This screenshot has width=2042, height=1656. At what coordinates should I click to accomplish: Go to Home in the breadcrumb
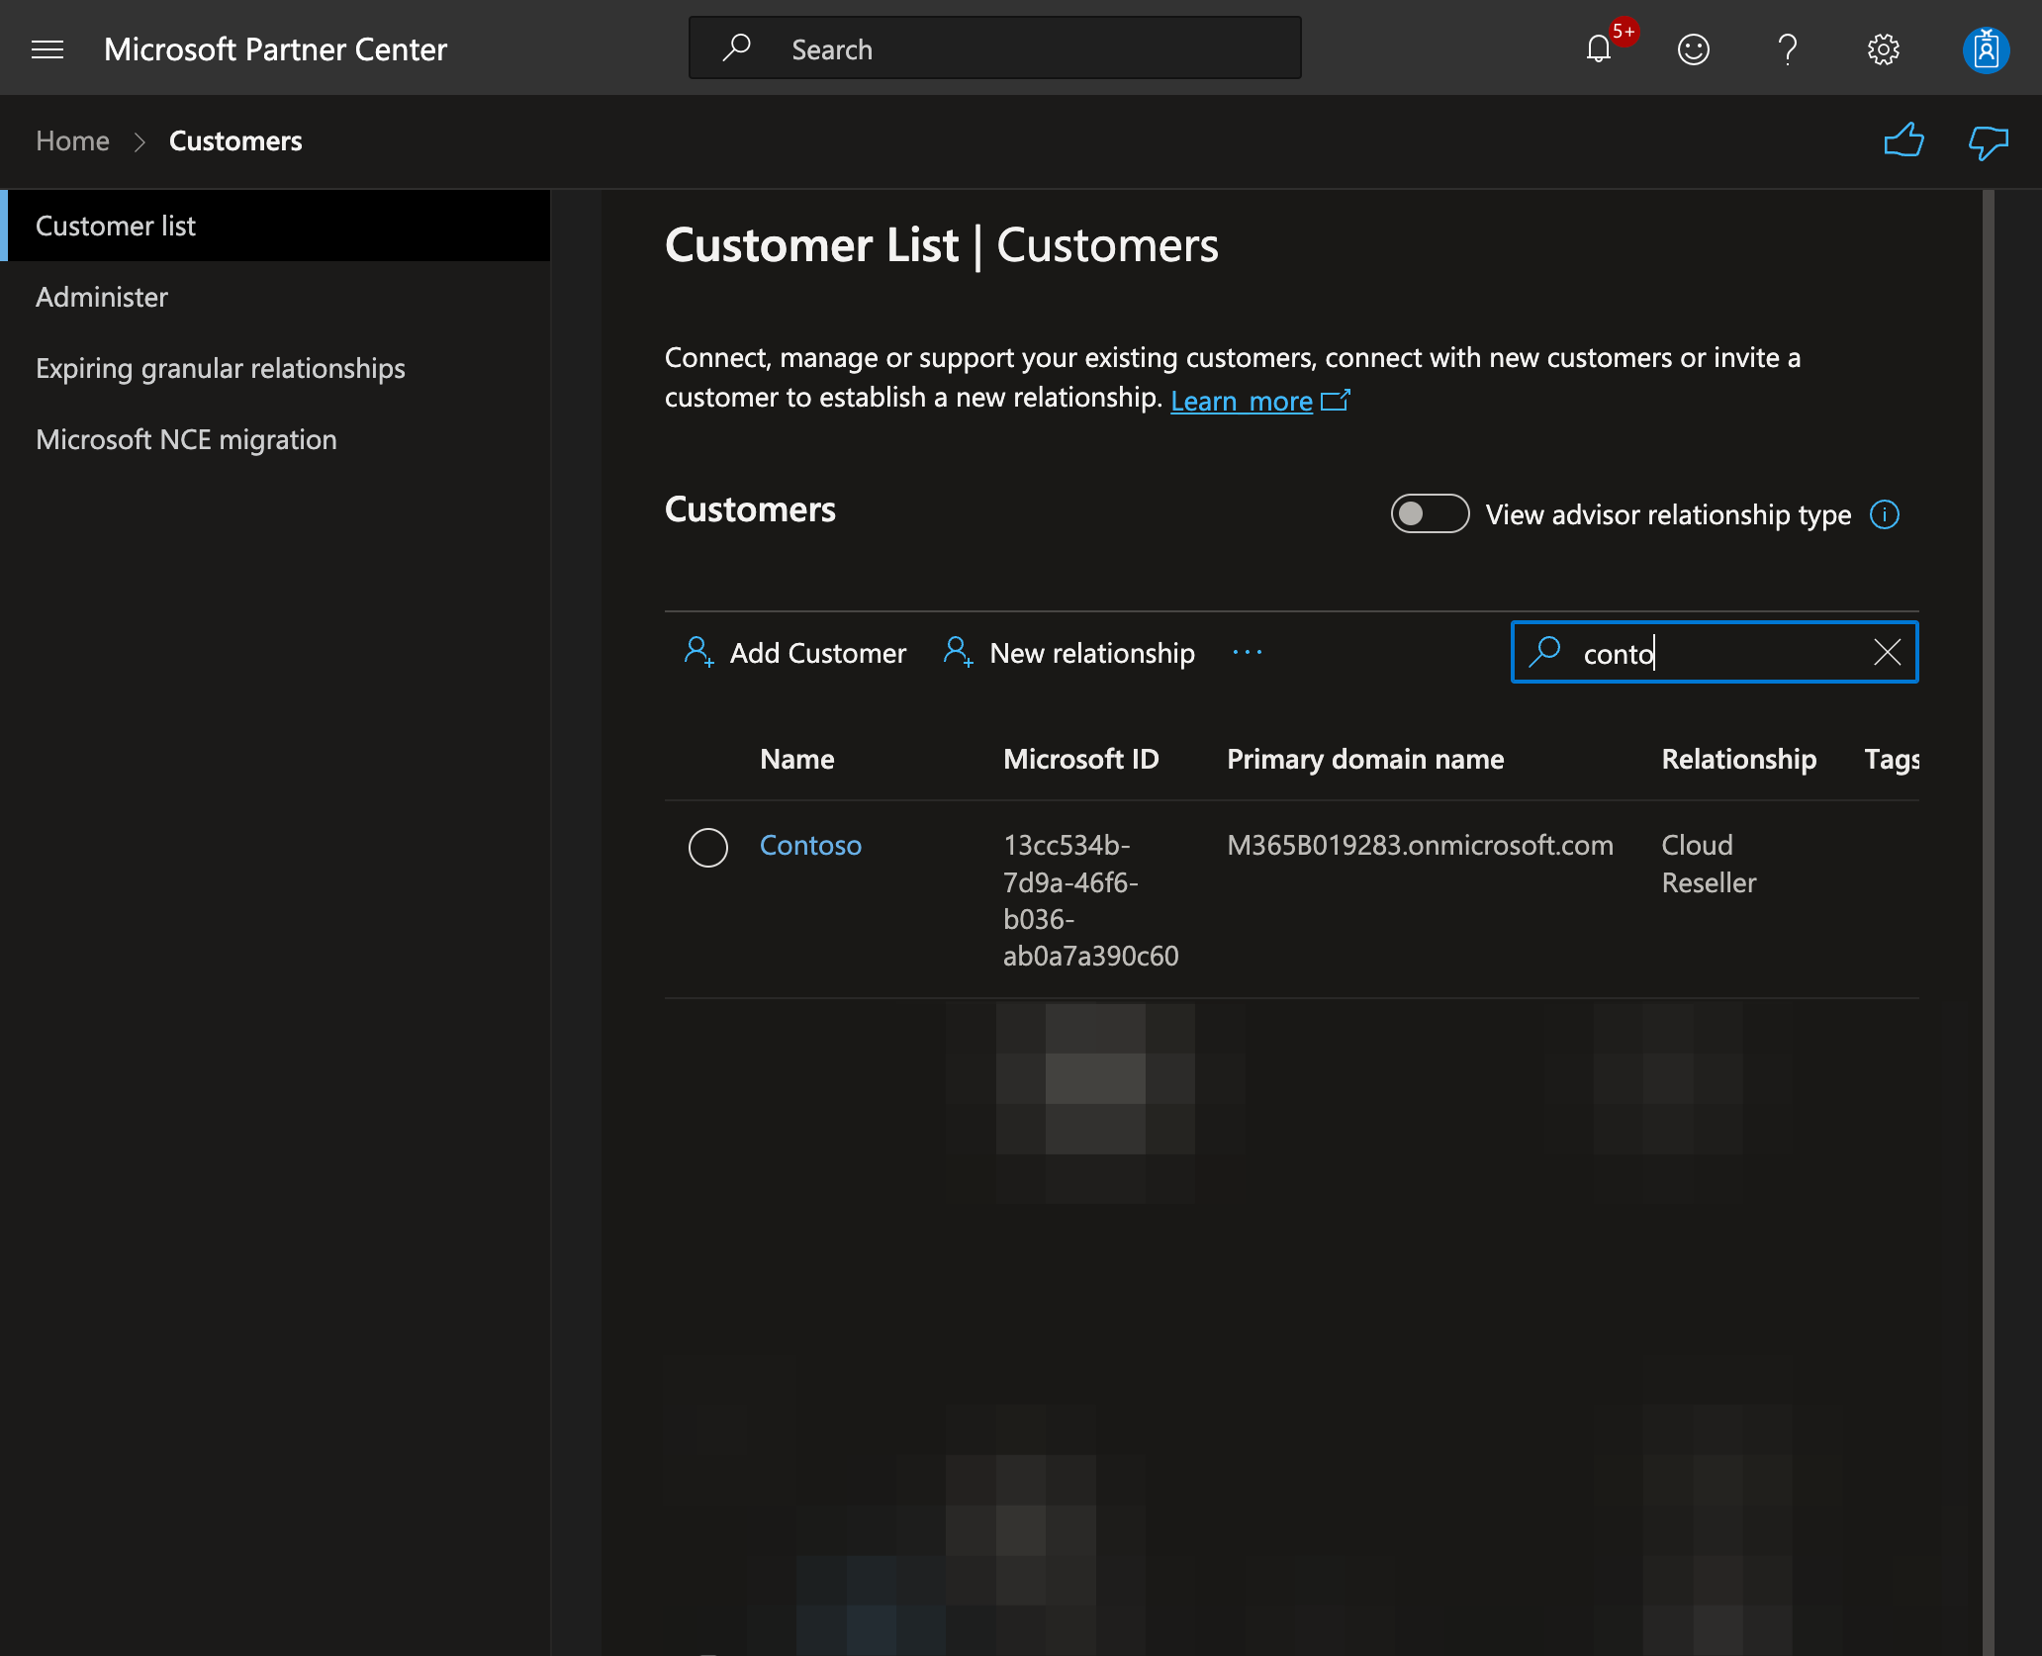tap(72, 140)
